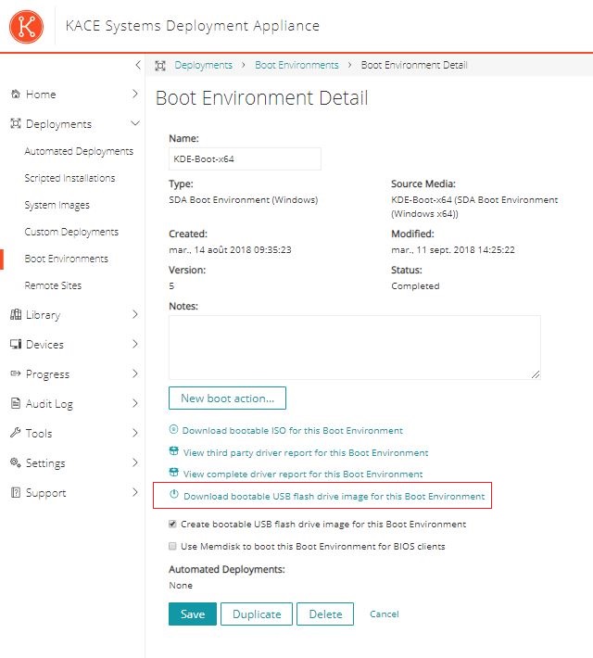The width and height of the screenshot is (593, 658).
Task: Click the complete driver report icon
Action: tap(174, 473)
